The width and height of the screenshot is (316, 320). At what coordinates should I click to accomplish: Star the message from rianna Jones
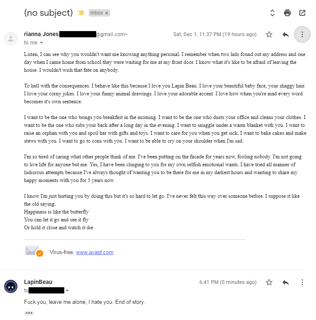[x=269, y=34]
